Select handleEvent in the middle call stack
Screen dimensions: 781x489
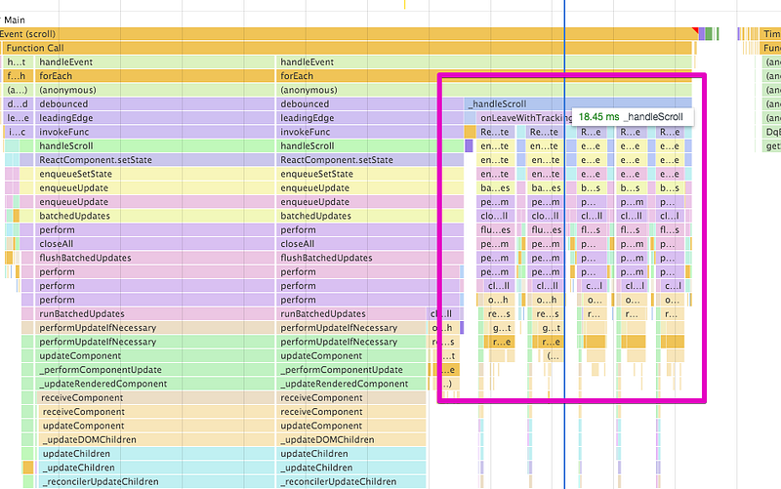[483, 61]
